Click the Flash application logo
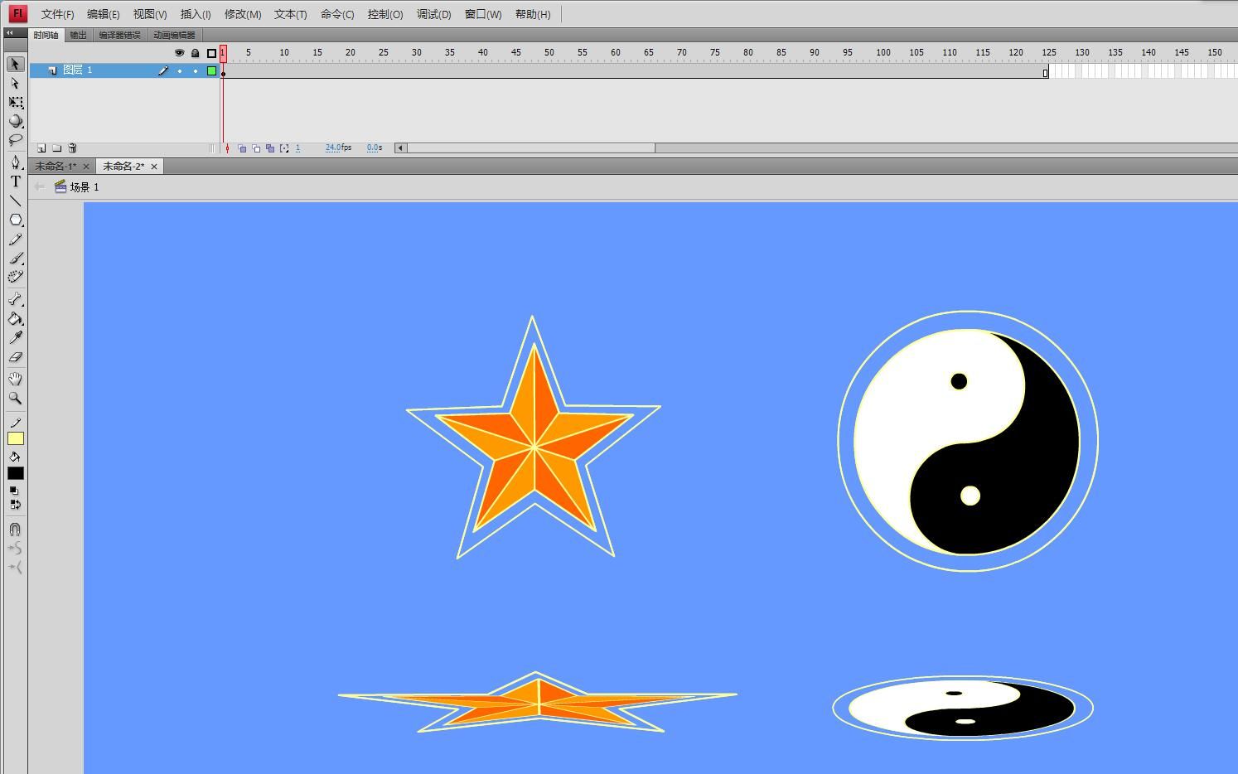Screen dimensions: 1238x774 [17, 13]
